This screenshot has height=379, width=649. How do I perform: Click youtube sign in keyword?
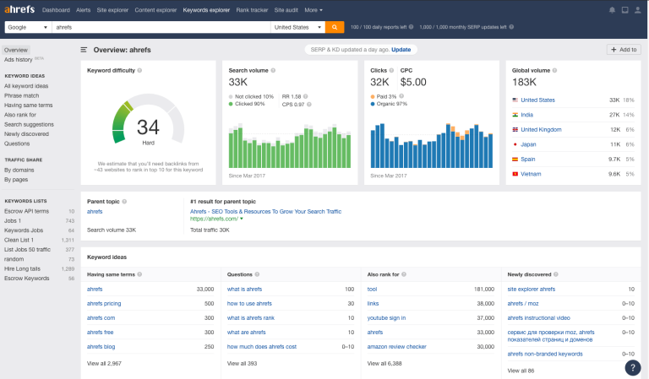(386, 318)
